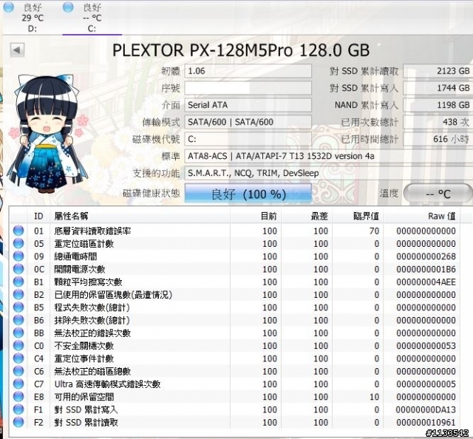Image resolution: width=473 pixels, height=439 pixels.
Task: Click status orb of attribute C6
Action: coord(18,371)
